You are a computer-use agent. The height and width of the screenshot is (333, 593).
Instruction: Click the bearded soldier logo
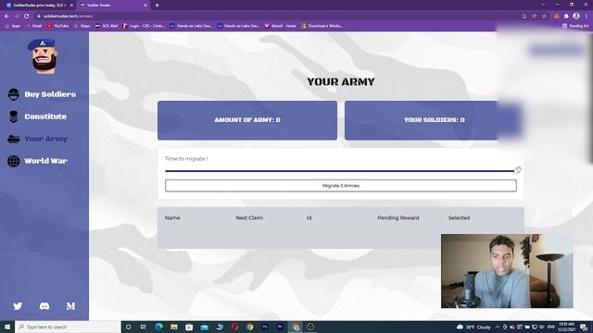[44, 55]
